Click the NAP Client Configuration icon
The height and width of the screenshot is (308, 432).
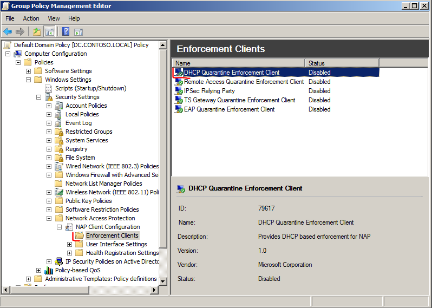click(x=69, y=227)
